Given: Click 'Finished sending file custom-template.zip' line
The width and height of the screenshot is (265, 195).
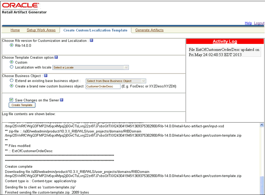Looking at the screenshot, I should pos(47,193).
